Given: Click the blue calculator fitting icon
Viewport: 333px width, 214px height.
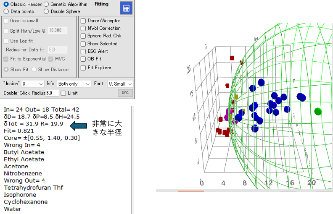Looking at the screenshot, I should tap(125, 8).
